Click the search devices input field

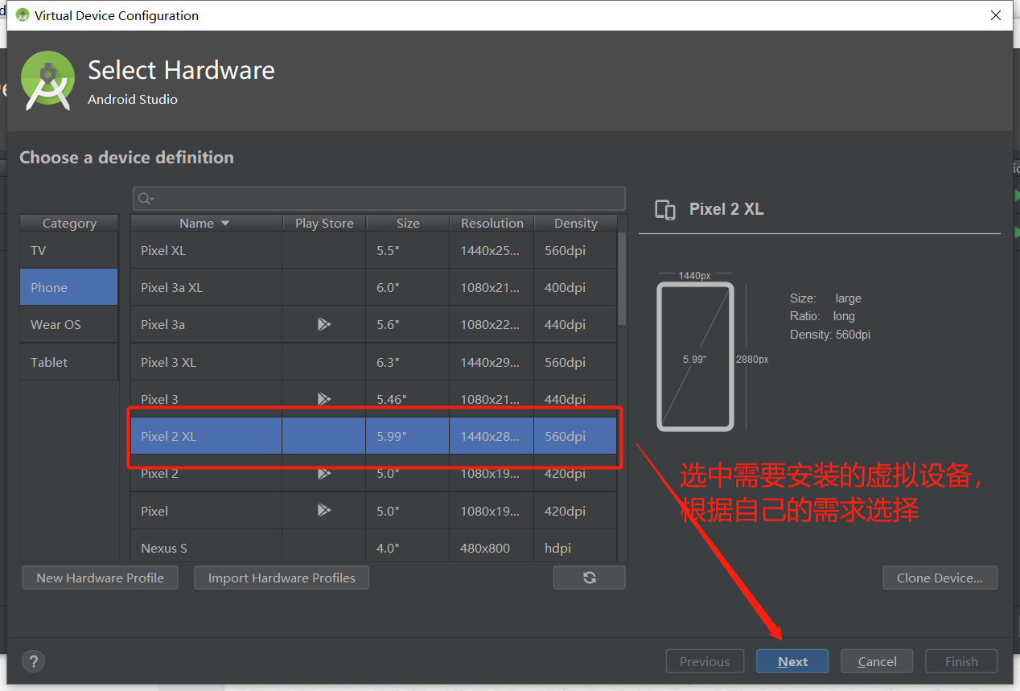pyautogui.click(x=379, y=199)
